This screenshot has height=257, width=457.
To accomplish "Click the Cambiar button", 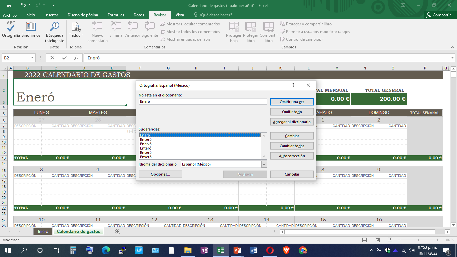I will point(292,136).
